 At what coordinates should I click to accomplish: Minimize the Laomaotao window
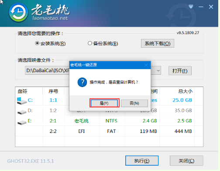201,7
